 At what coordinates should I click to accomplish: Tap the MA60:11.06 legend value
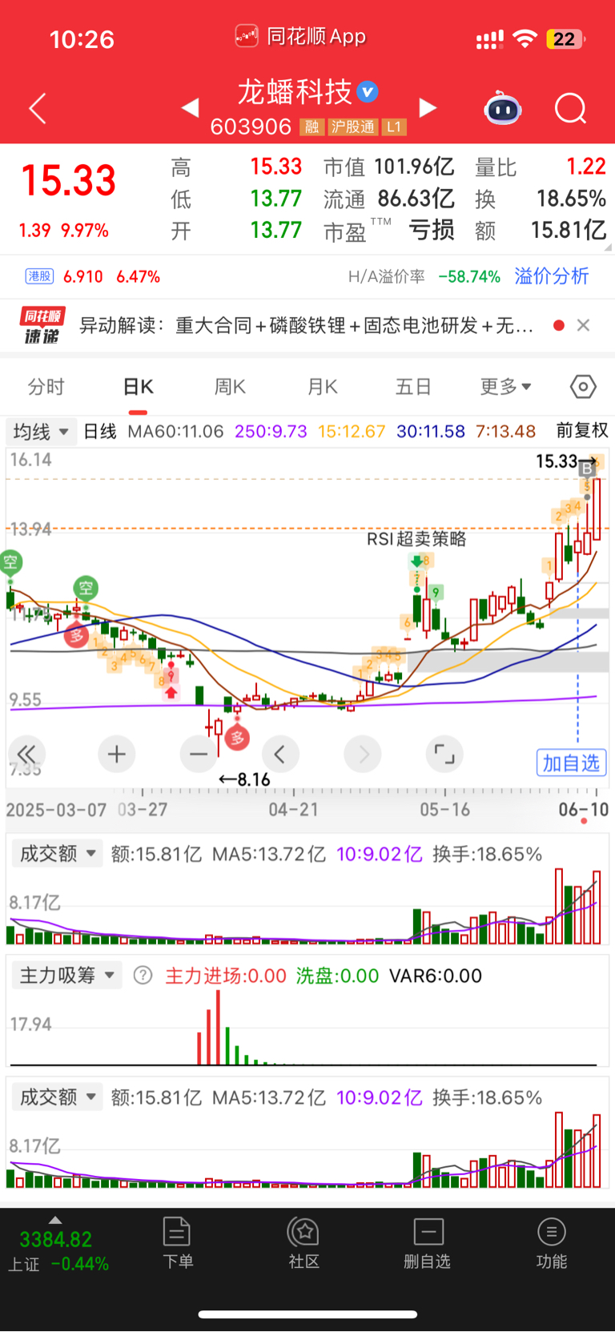(x=175, y=432)
